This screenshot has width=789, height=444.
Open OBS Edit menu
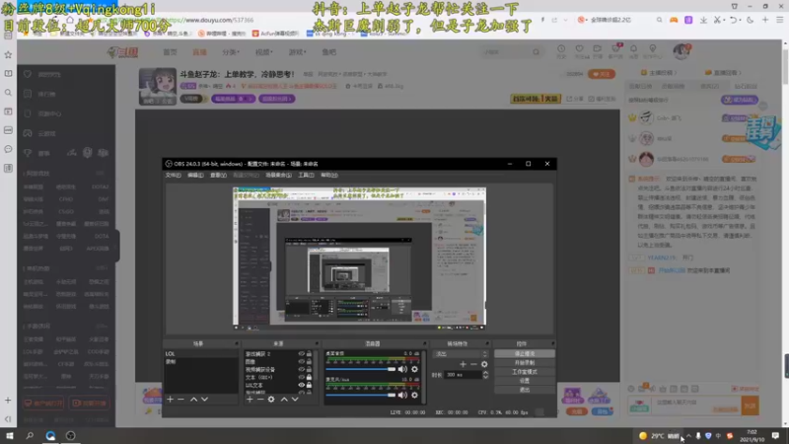tap(195, 176)
